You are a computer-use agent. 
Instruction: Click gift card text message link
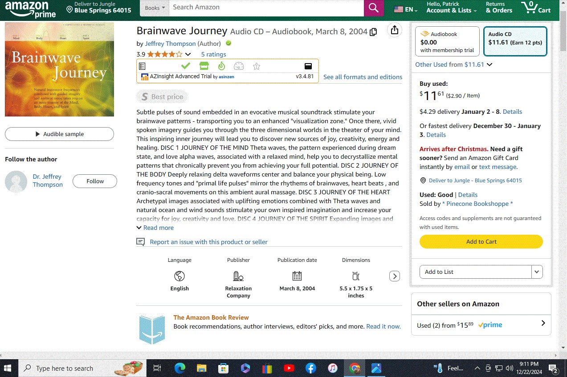[498, 167]
